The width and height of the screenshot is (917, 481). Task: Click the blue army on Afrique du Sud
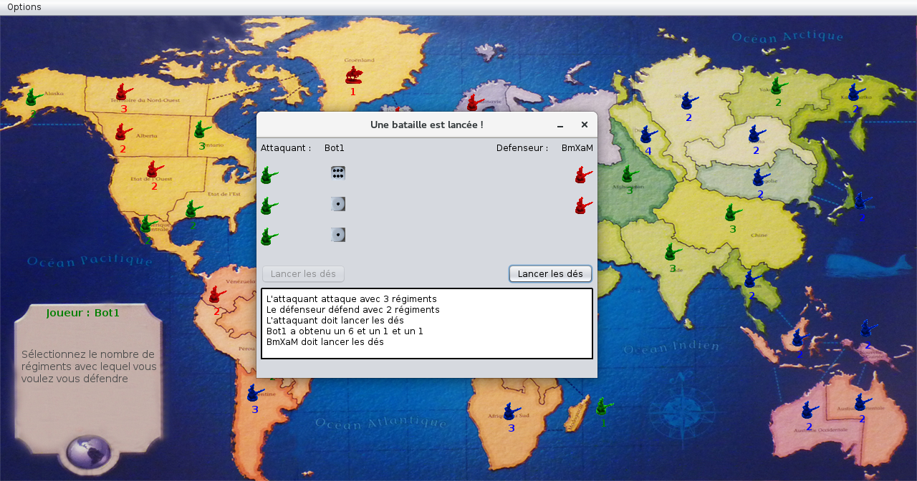(x=510, y=412)
